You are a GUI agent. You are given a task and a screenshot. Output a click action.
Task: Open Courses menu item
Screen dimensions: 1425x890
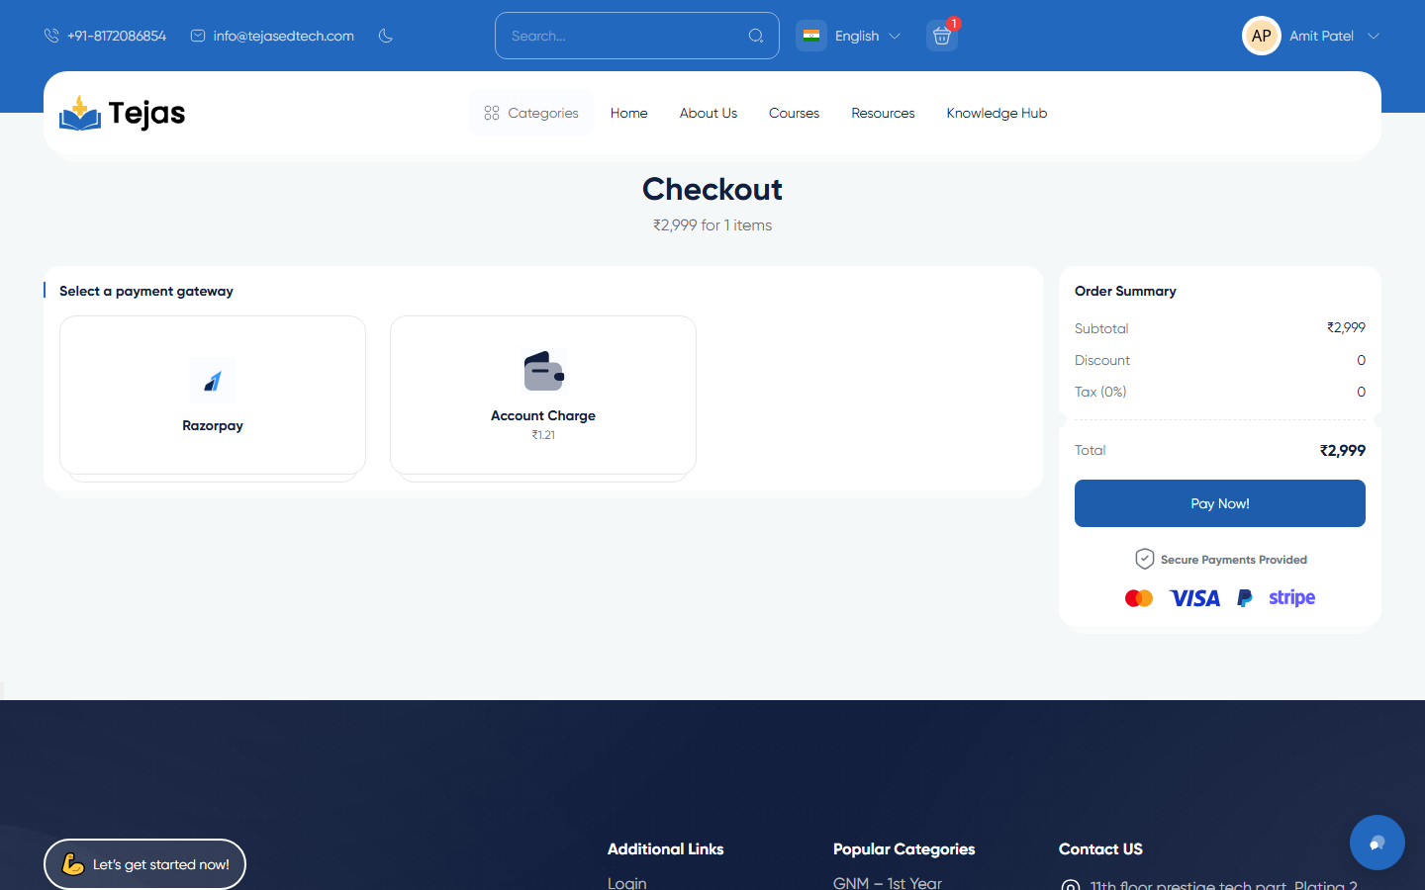794,113
